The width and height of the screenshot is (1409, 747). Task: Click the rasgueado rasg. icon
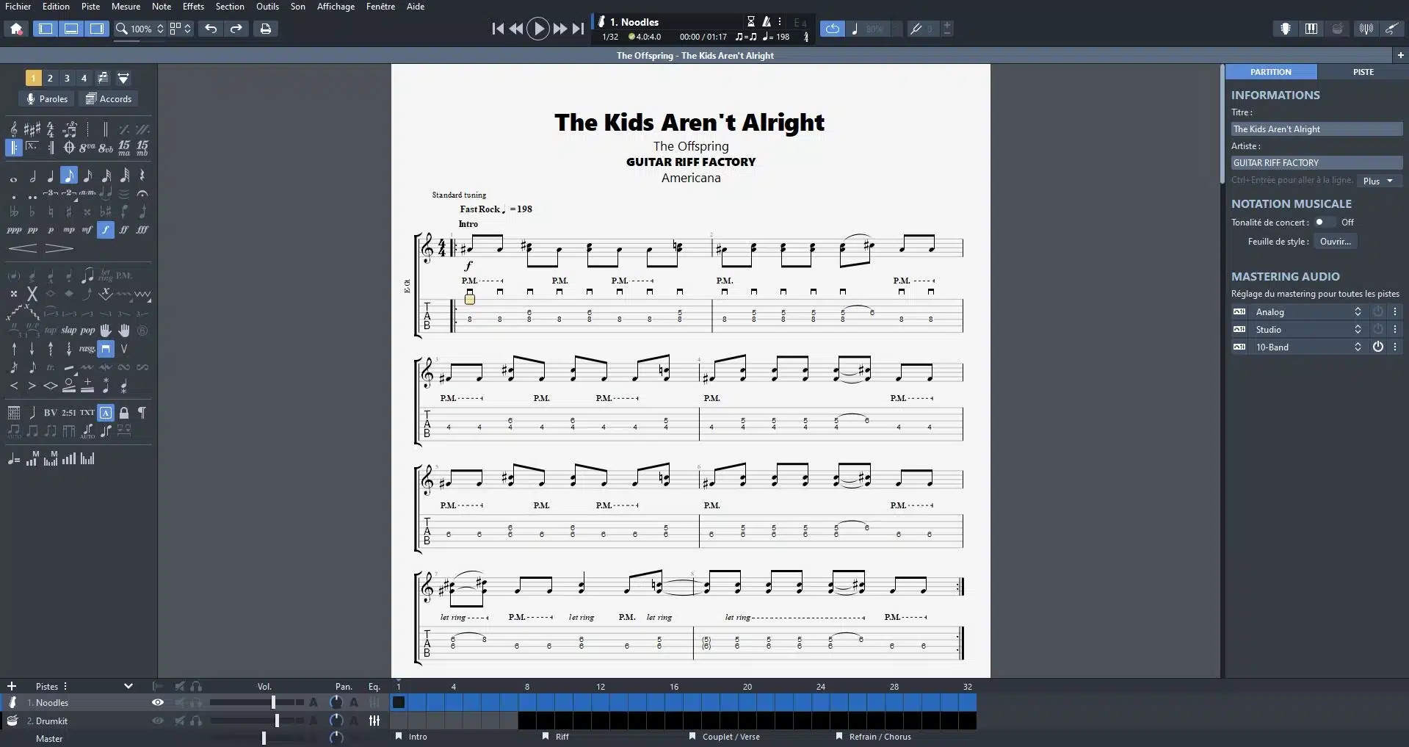(x=87, y=348)
